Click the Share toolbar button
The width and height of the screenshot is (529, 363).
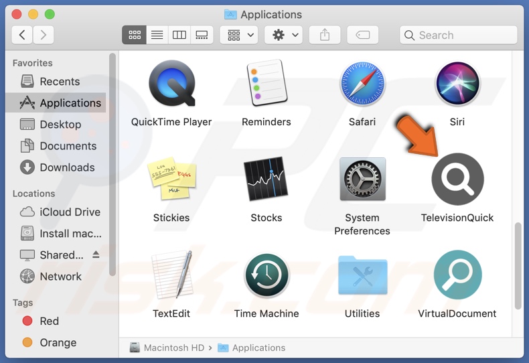click(325, 35)
